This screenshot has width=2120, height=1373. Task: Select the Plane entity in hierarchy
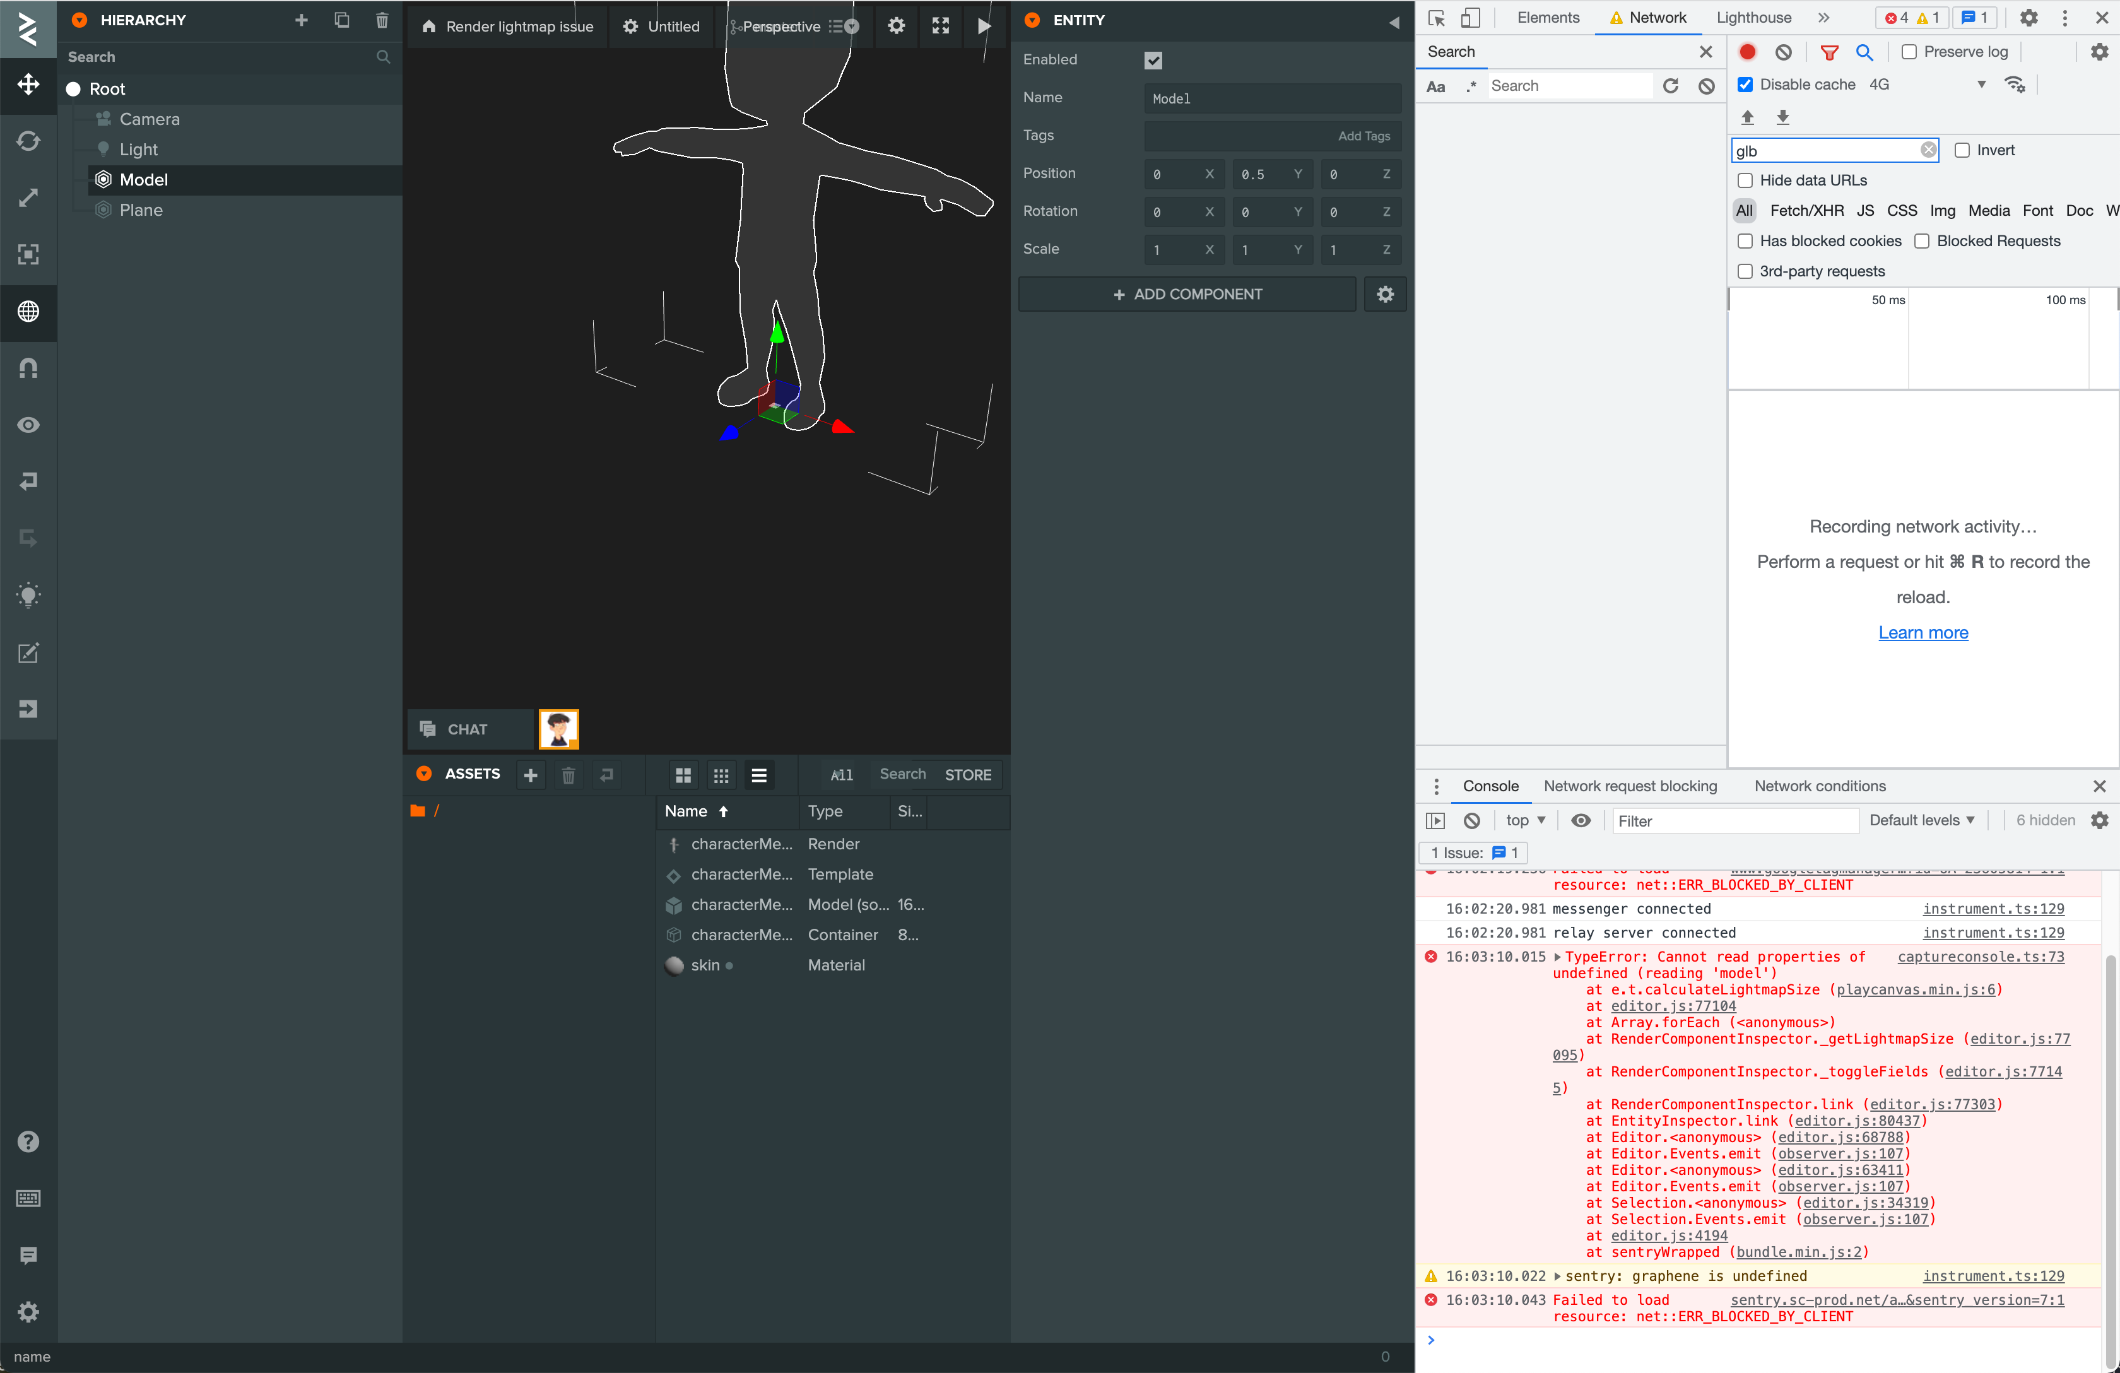click(141, 210)
